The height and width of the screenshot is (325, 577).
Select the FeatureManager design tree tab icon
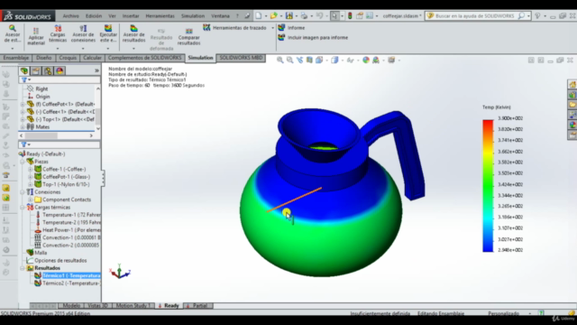(24, 70)
